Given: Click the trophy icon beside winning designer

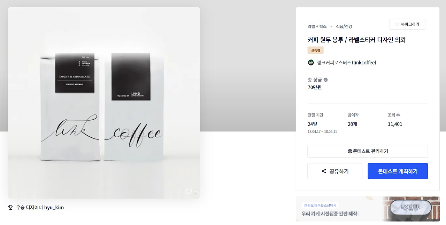Looking at the screenshot, I should click(x=10, y=208).
